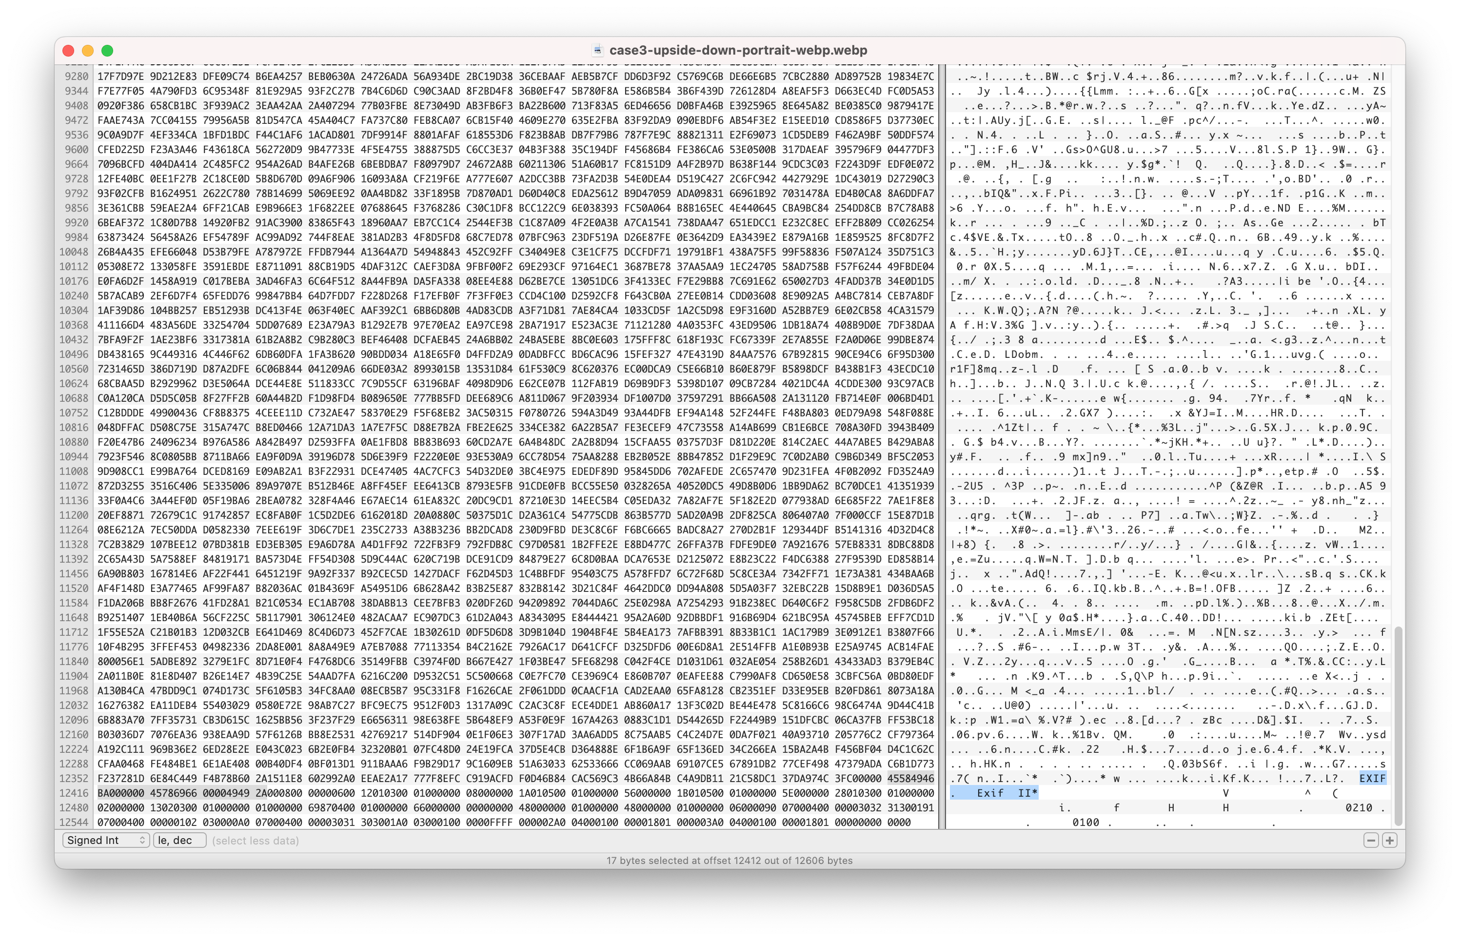The width and height of the screenshot is (1460, 941).
Task: Click the 'Exif II*' text in ASCII pane
Action: tap(1006, 793)
